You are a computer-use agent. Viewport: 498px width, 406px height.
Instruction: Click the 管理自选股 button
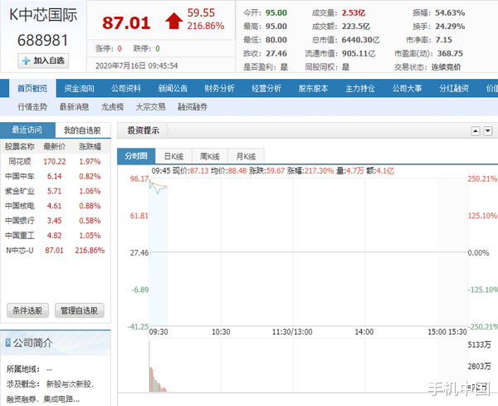[x=80, y=311]
